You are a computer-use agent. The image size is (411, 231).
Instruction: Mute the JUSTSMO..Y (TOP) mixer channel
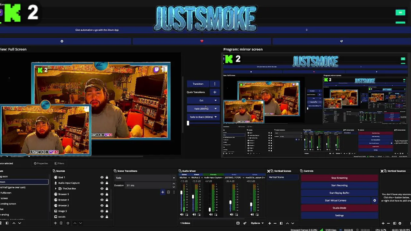(232, 215)
